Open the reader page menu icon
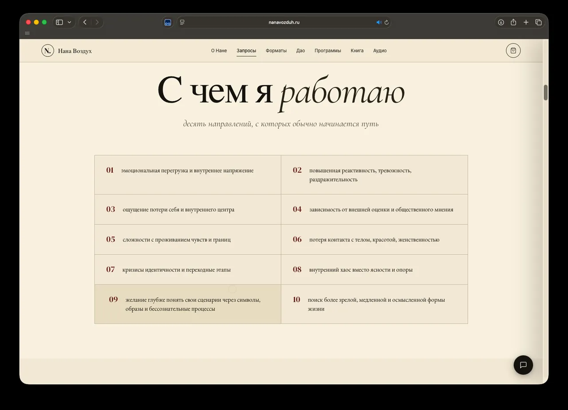 (182, 22)
